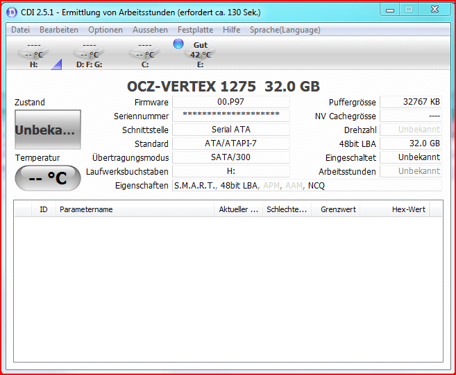Click the Unbeka... Zustand health button
The image size is (456, 375).
(x=48, y=130)
